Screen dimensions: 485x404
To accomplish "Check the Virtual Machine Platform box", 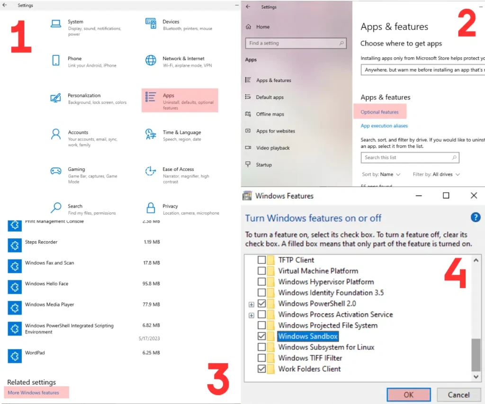I will (x=261, y=270).
